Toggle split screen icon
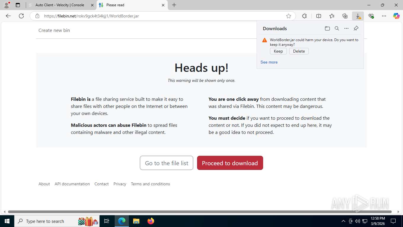 pos(319,16)
